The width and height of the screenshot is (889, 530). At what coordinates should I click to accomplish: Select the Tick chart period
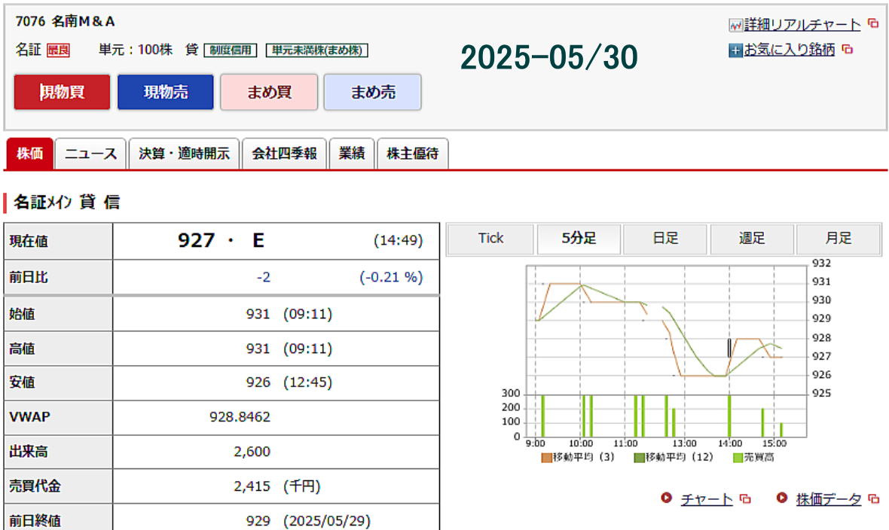[491, 239]
